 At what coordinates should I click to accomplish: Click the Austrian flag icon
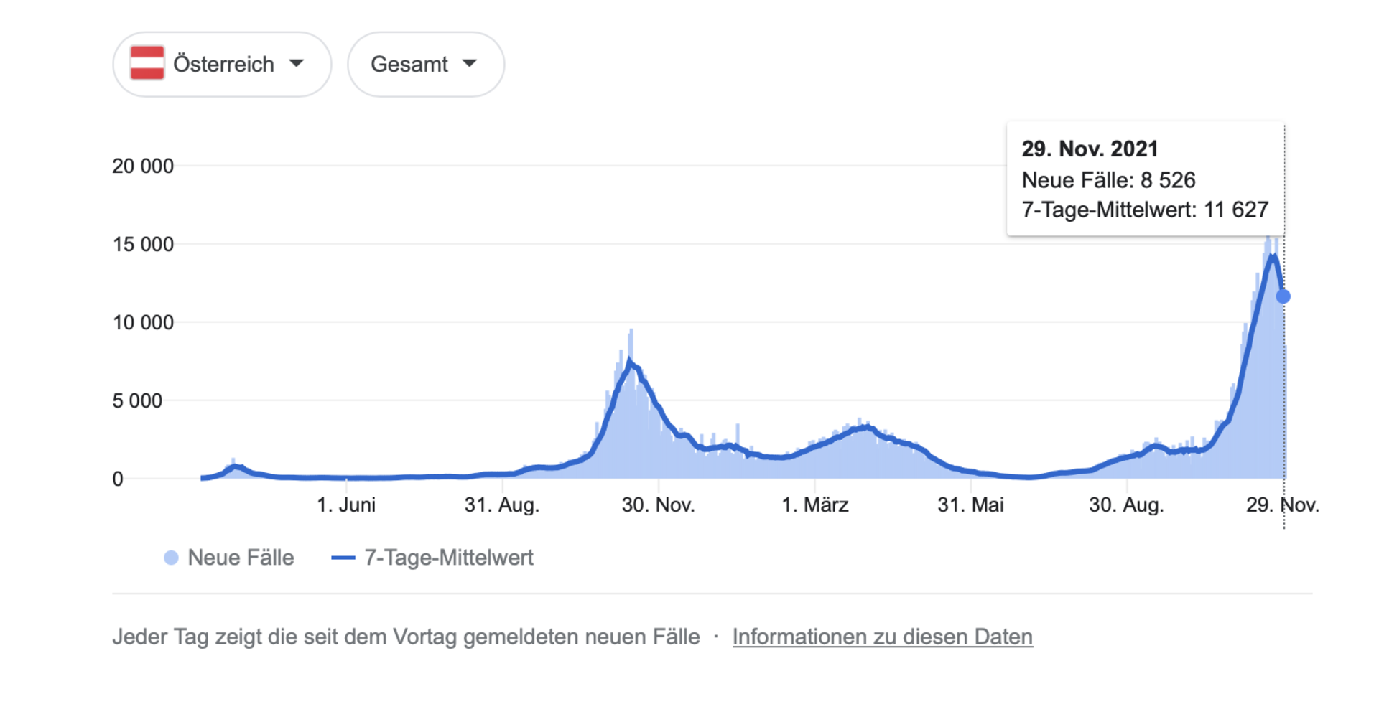tap(149, 63)
